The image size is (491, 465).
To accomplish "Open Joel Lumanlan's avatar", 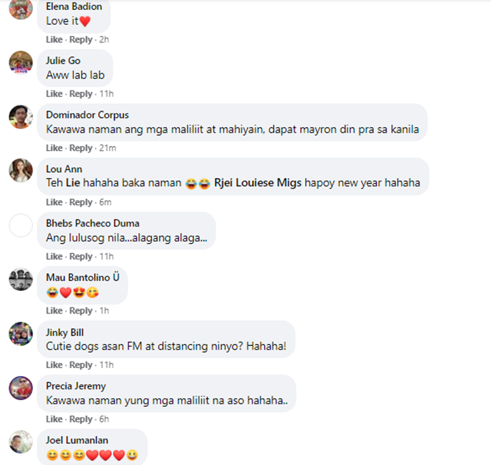I will click(21, 441).
